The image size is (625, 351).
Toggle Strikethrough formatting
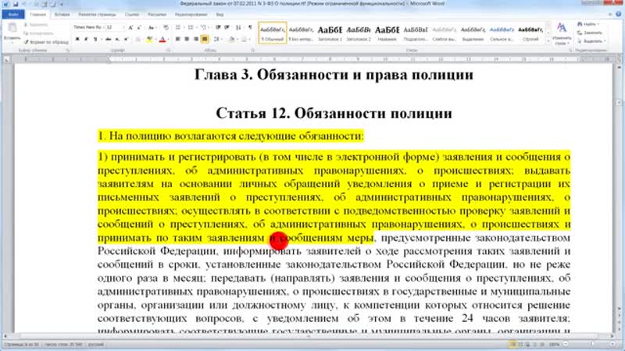[108, 39]
